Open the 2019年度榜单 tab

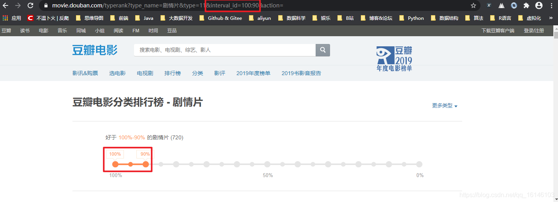click(253, 73)
